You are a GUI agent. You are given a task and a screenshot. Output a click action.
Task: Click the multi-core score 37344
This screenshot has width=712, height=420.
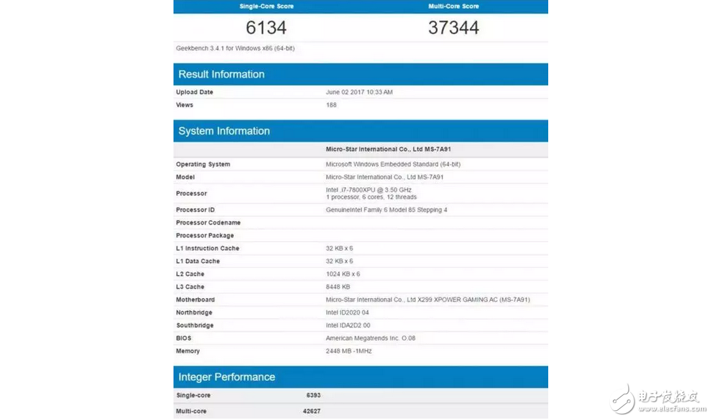pos(454,28)
